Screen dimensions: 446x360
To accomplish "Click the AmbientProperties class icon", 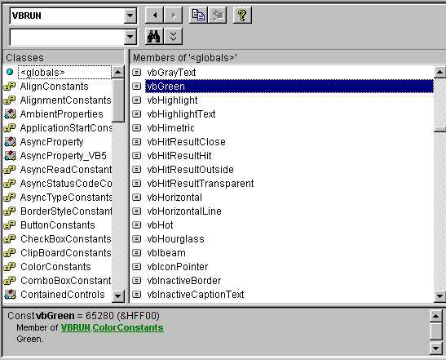I will (x=10, y=114).
